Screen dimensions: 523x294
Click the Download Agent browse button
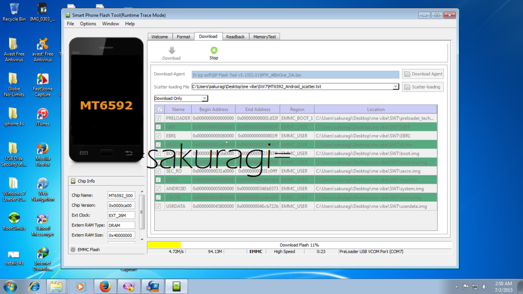[x=423, y=74]
